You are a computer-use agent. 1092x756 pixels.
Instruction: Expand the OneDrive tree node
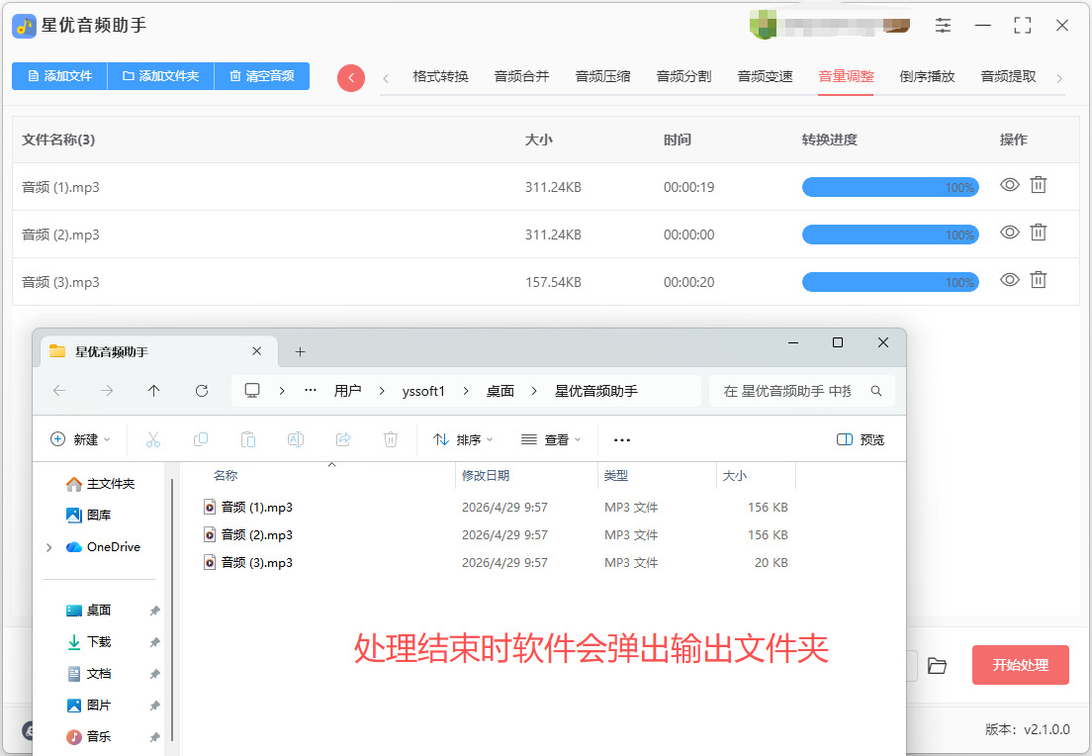(x=48, y=547)
